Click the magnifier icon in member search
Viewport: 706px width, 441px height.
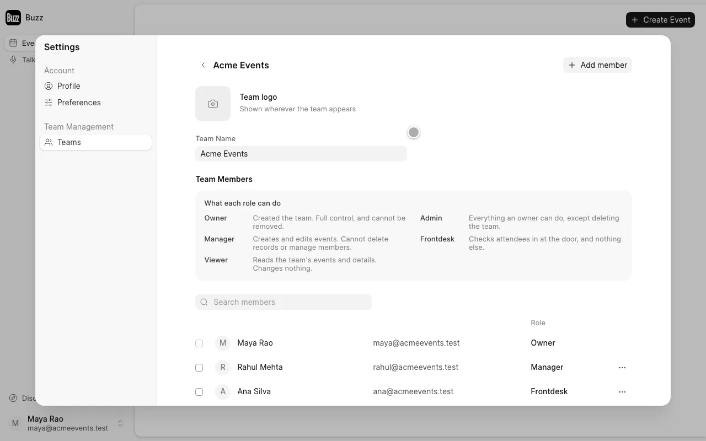coord(204,302)
